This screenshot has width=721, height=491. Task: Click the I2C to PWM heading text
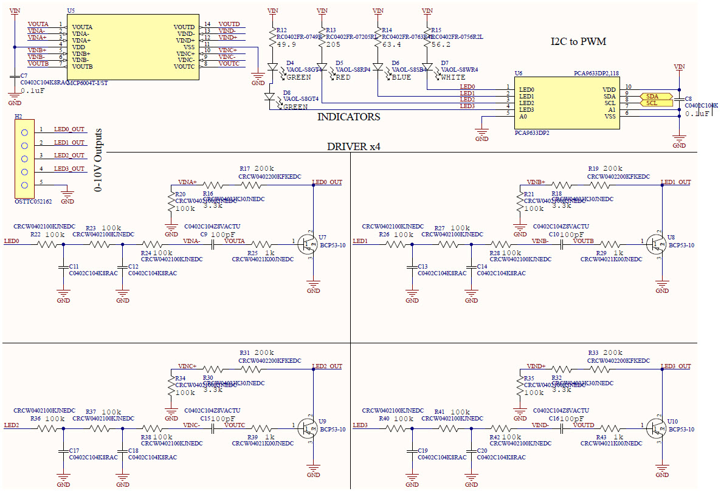578,42
